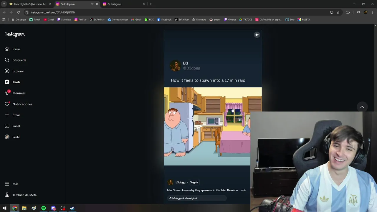Screen dimensions: 377x212
Task: Follow b3dogg with the Seguir button
Action: [194, 182]
